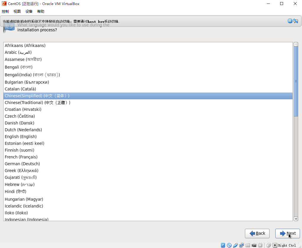
Task: Open the 设备 menu
Action: tap(29, 11)
